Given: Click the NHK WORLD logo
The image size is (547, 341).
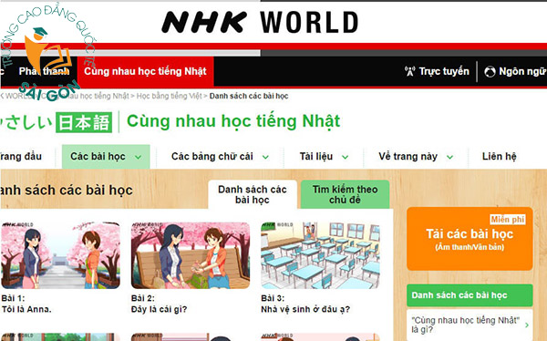Looking at the screenshot, I should pos(260,22).
